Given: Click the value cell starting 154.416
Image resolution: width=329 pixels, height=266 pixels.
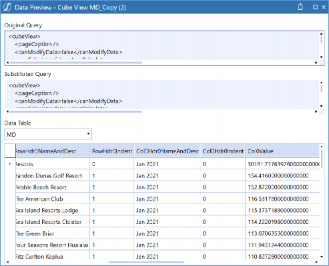Looking at the screenshot, I should (282, 175).
